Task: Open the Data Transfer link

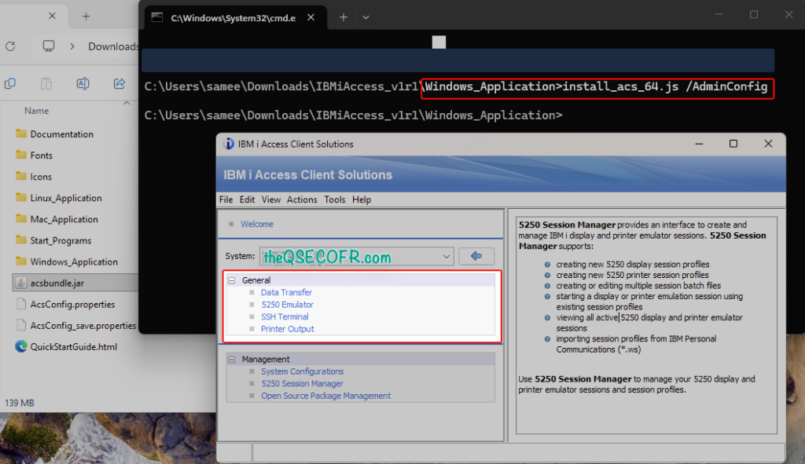Action: tap(286, 292)
